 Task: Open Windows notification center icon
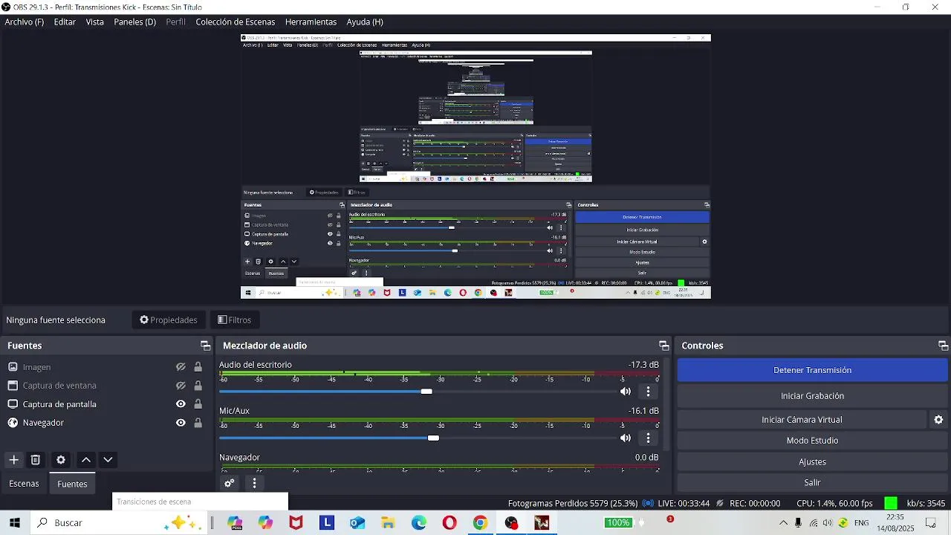tap(930, 523)
